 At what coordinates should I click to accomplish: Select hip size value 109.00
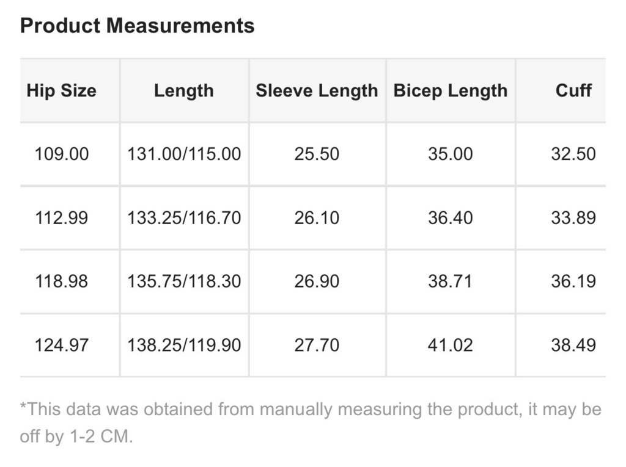(x=62, y=154)
